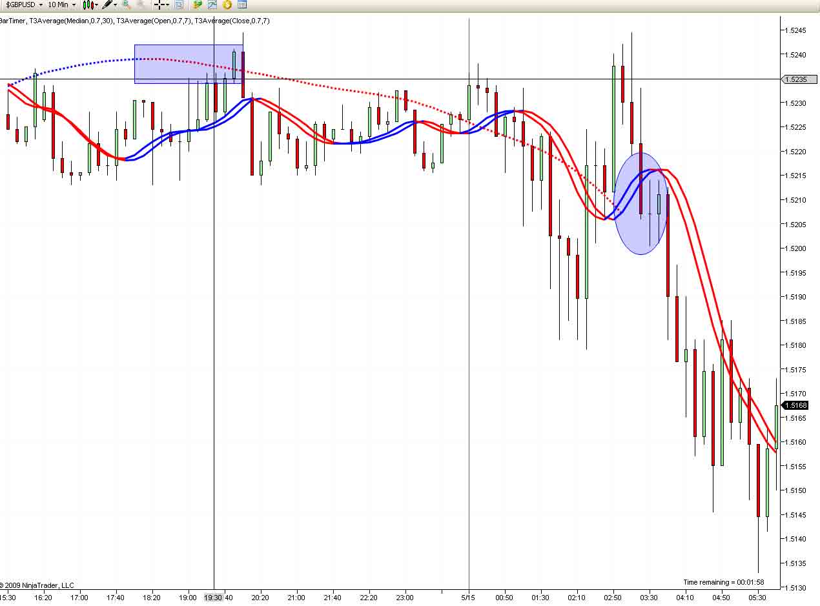The width and height of the screenshot is (820, 606).
Task: Select the crosshair cursor icon
Action: click(159, 5)
